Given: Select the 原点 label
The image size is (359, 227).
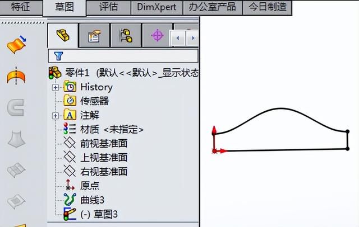Looking at the screenshot, I should tap(90, 186).
